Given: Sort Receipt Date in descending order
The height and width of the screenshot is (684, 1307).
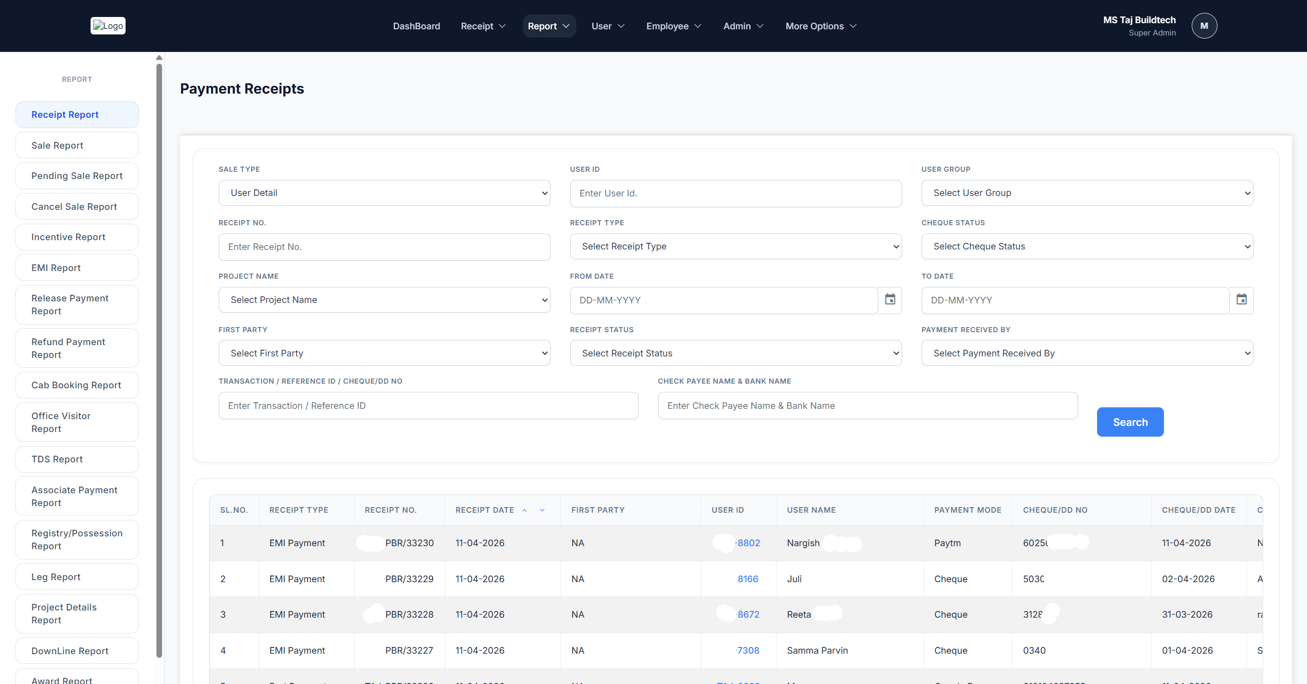Looking at the screenshot, I should [x=542, y=510].
